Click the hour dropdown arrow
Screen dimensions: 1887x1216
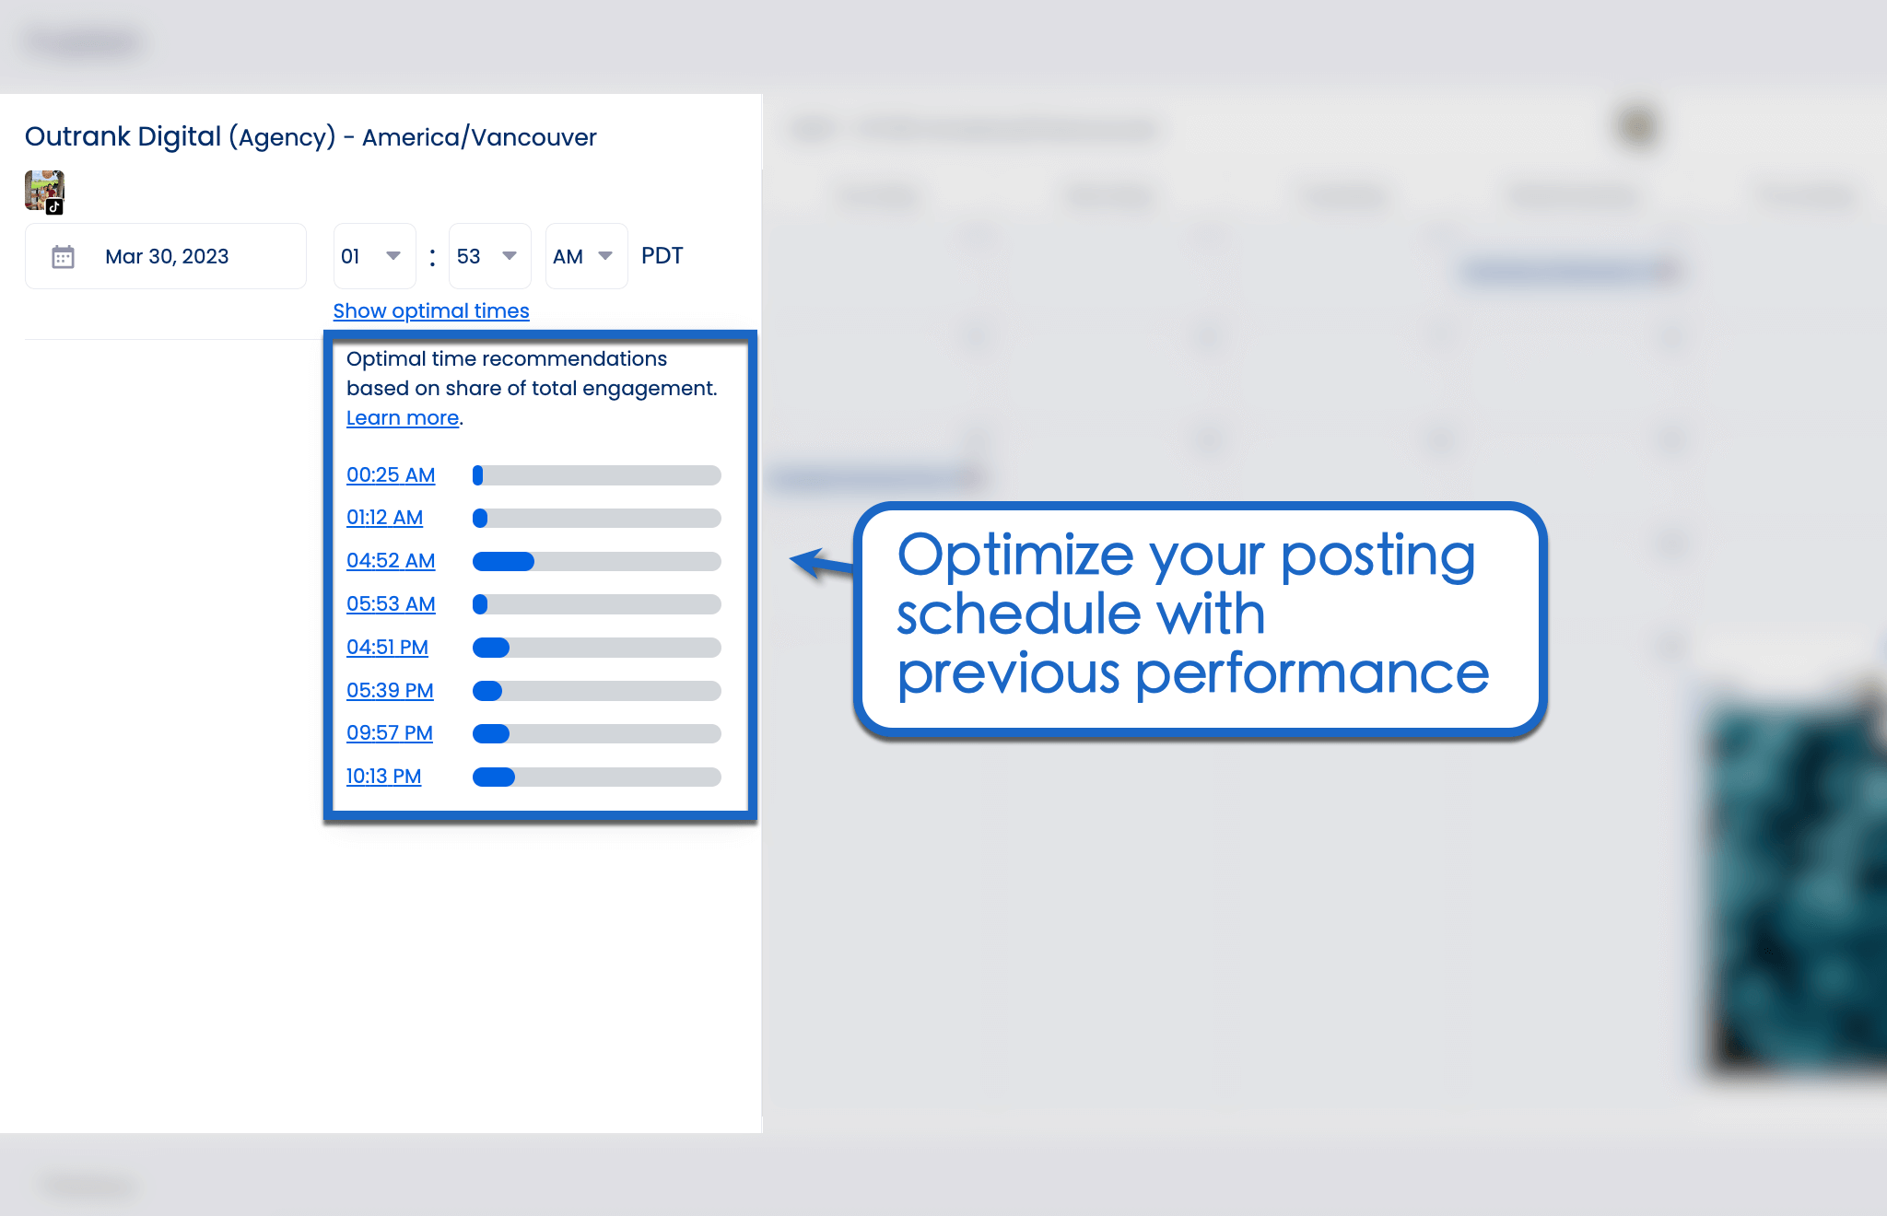pyautogui.click(x=393, y=256)
